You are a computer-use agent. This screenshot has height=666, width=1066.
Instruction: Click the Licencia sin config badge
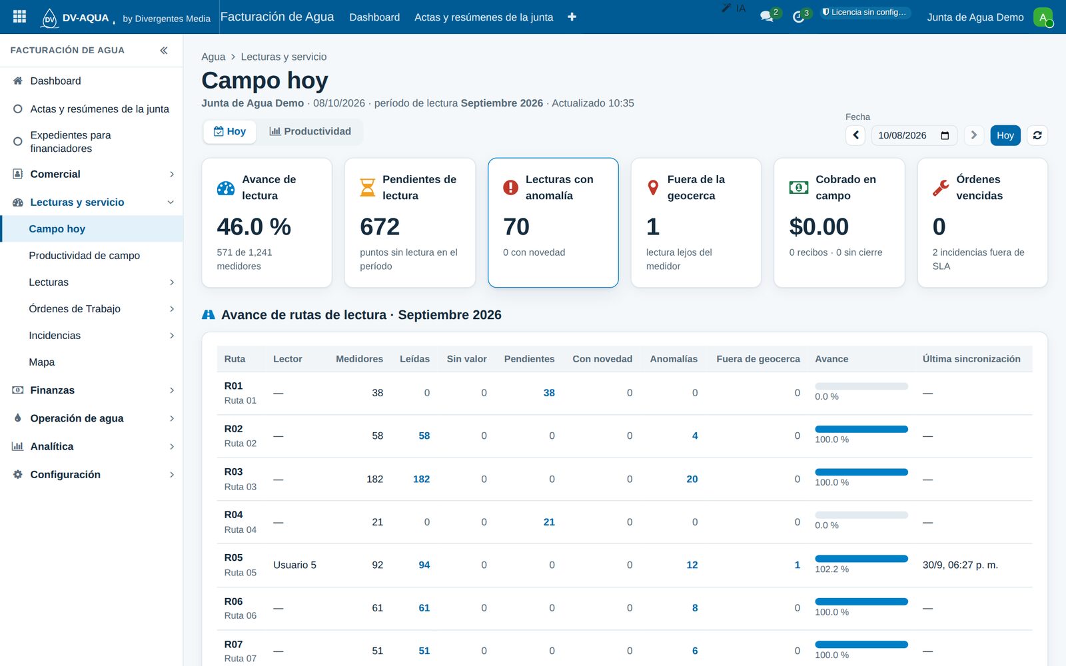864,12
